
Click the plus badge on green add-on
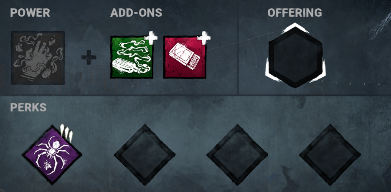click(x=151, y=38)
